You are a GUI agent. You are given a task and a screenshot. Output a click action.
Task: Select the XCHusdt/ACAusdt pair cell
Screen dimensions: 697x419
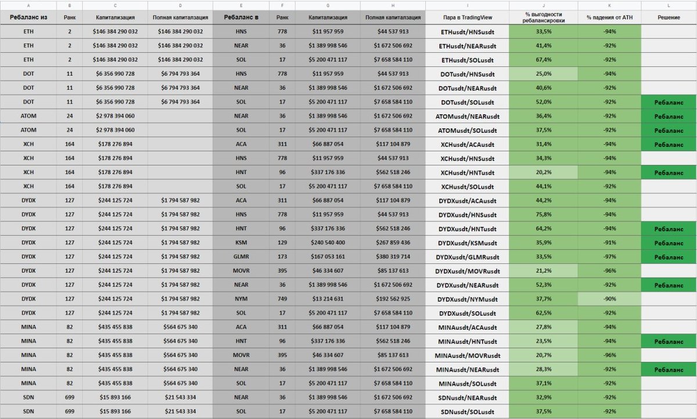[467, 144]
